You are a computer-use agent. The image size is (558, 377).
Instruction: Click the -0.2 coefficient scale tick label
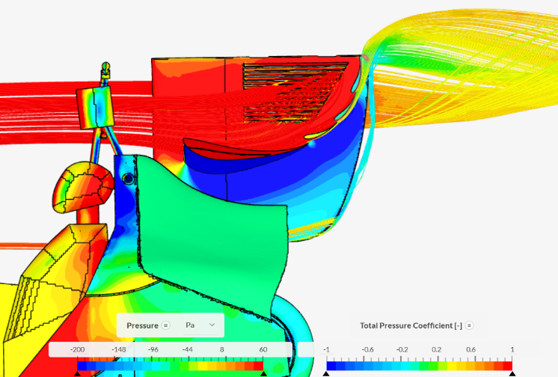coord(402,349)
